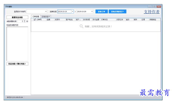This screenshot has height=101, width=172.
Task: Expand the start date 2019-10-19 picker arrow
Action: coord(73,11)
